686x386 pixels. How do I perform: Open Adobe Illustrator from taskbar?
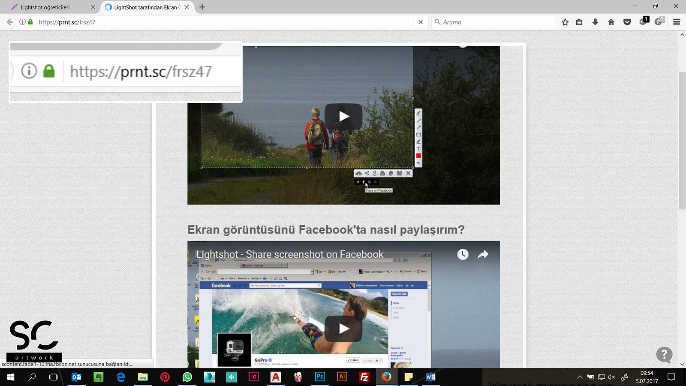[342, 377]
